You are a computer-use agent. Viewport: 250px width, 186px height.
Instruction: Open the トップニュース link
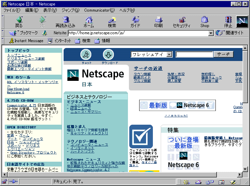point(19,55)
